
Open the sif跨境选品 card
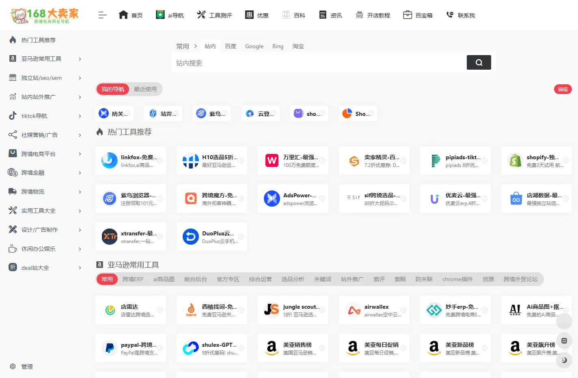[374, 199]
